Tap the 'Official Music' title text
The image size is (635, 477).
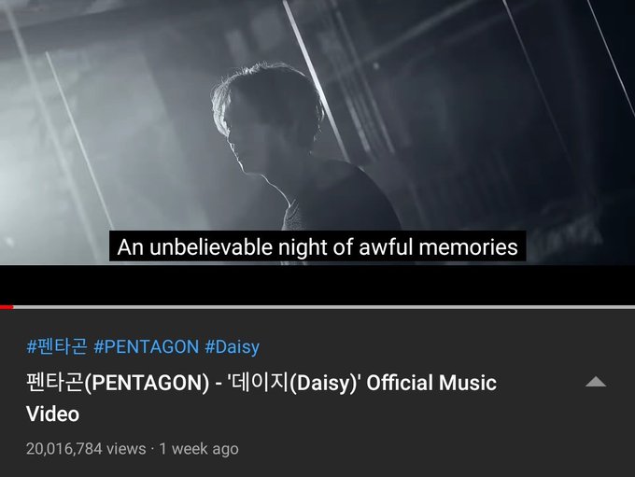click(431, 383)
